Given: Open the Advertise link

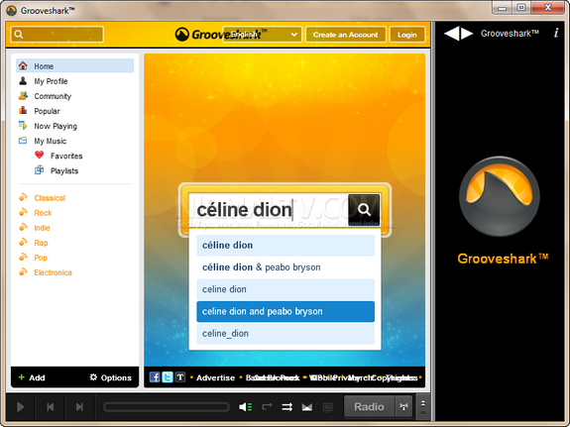Looking at the screenshot, I should pyautogui.click(x=215, y=377).
